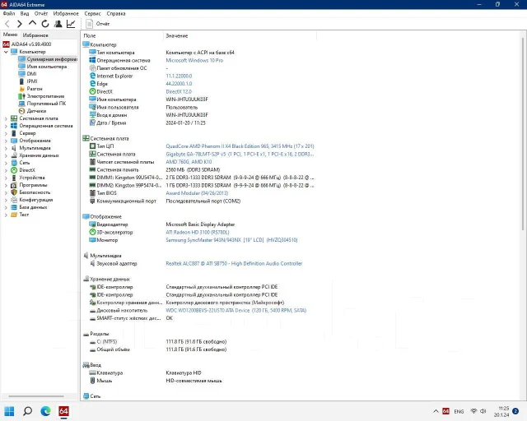The height and width of the screenshot is (421, 527).
Task: Show hidden tray icons chevron
Action: click(x=436, y=411)
